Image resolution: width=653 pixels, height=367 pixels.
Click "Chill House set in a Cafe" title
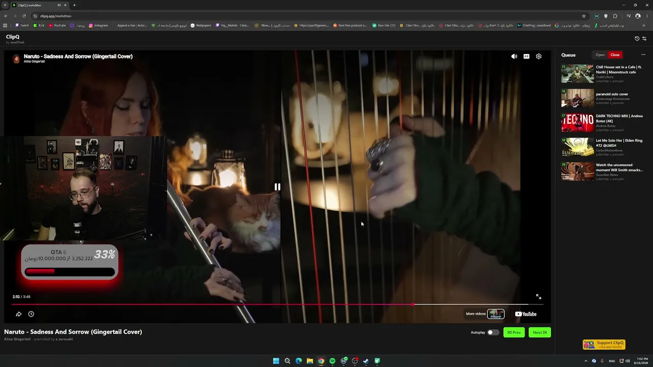pos(619,69)
